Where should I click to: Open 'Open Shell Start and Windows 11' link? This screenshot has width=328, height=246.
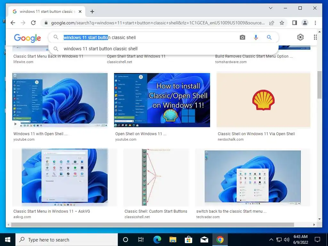click(x=136, y=56)
